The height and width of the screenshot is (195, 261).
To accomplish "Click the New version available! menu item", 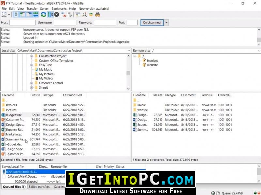I will [x=94, y=9].
